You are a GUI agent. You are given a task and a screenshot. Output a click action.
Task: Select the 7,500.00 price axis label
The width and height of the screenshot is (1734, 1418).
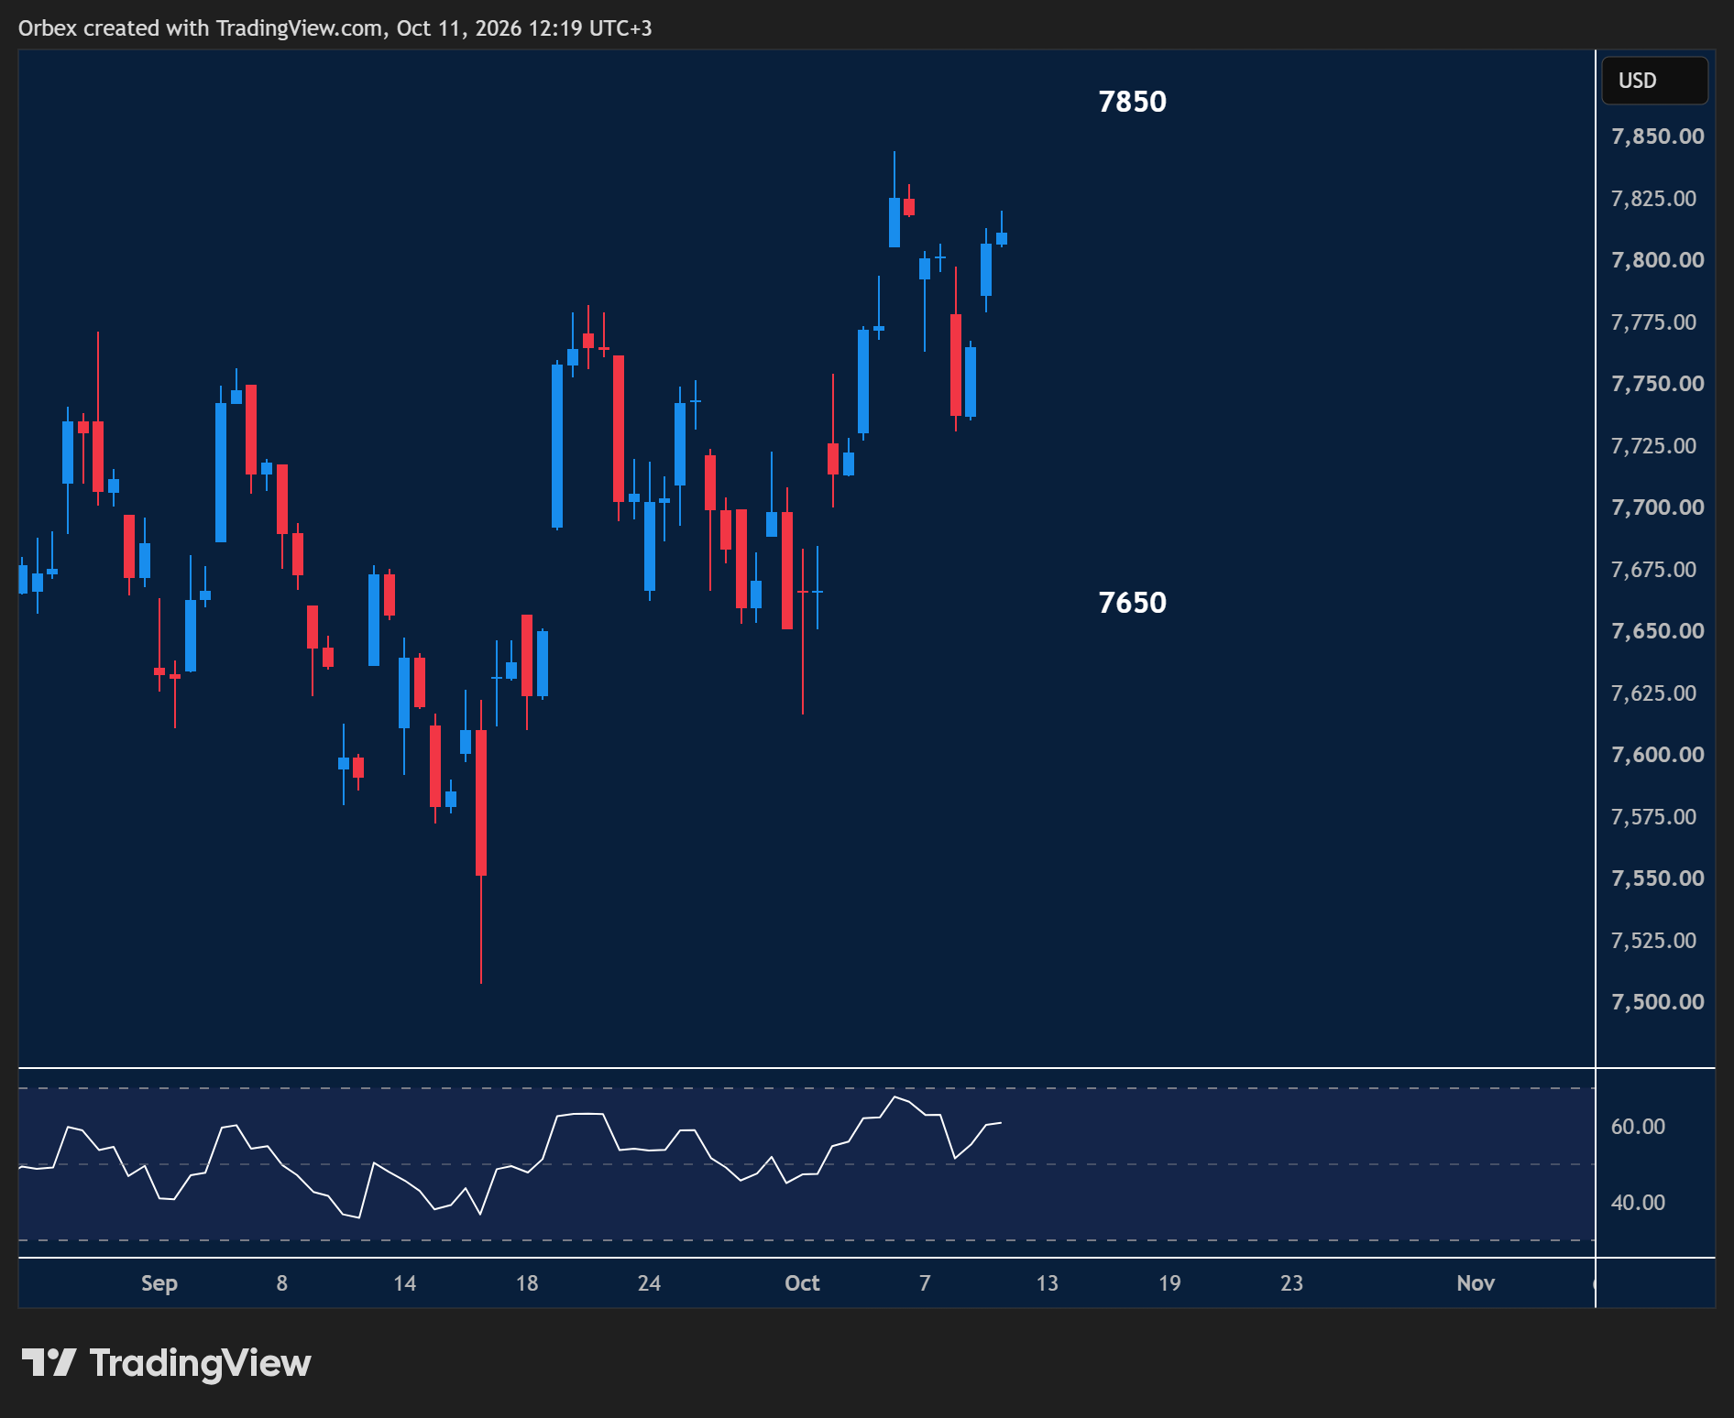click(x=1657, y=1002)
